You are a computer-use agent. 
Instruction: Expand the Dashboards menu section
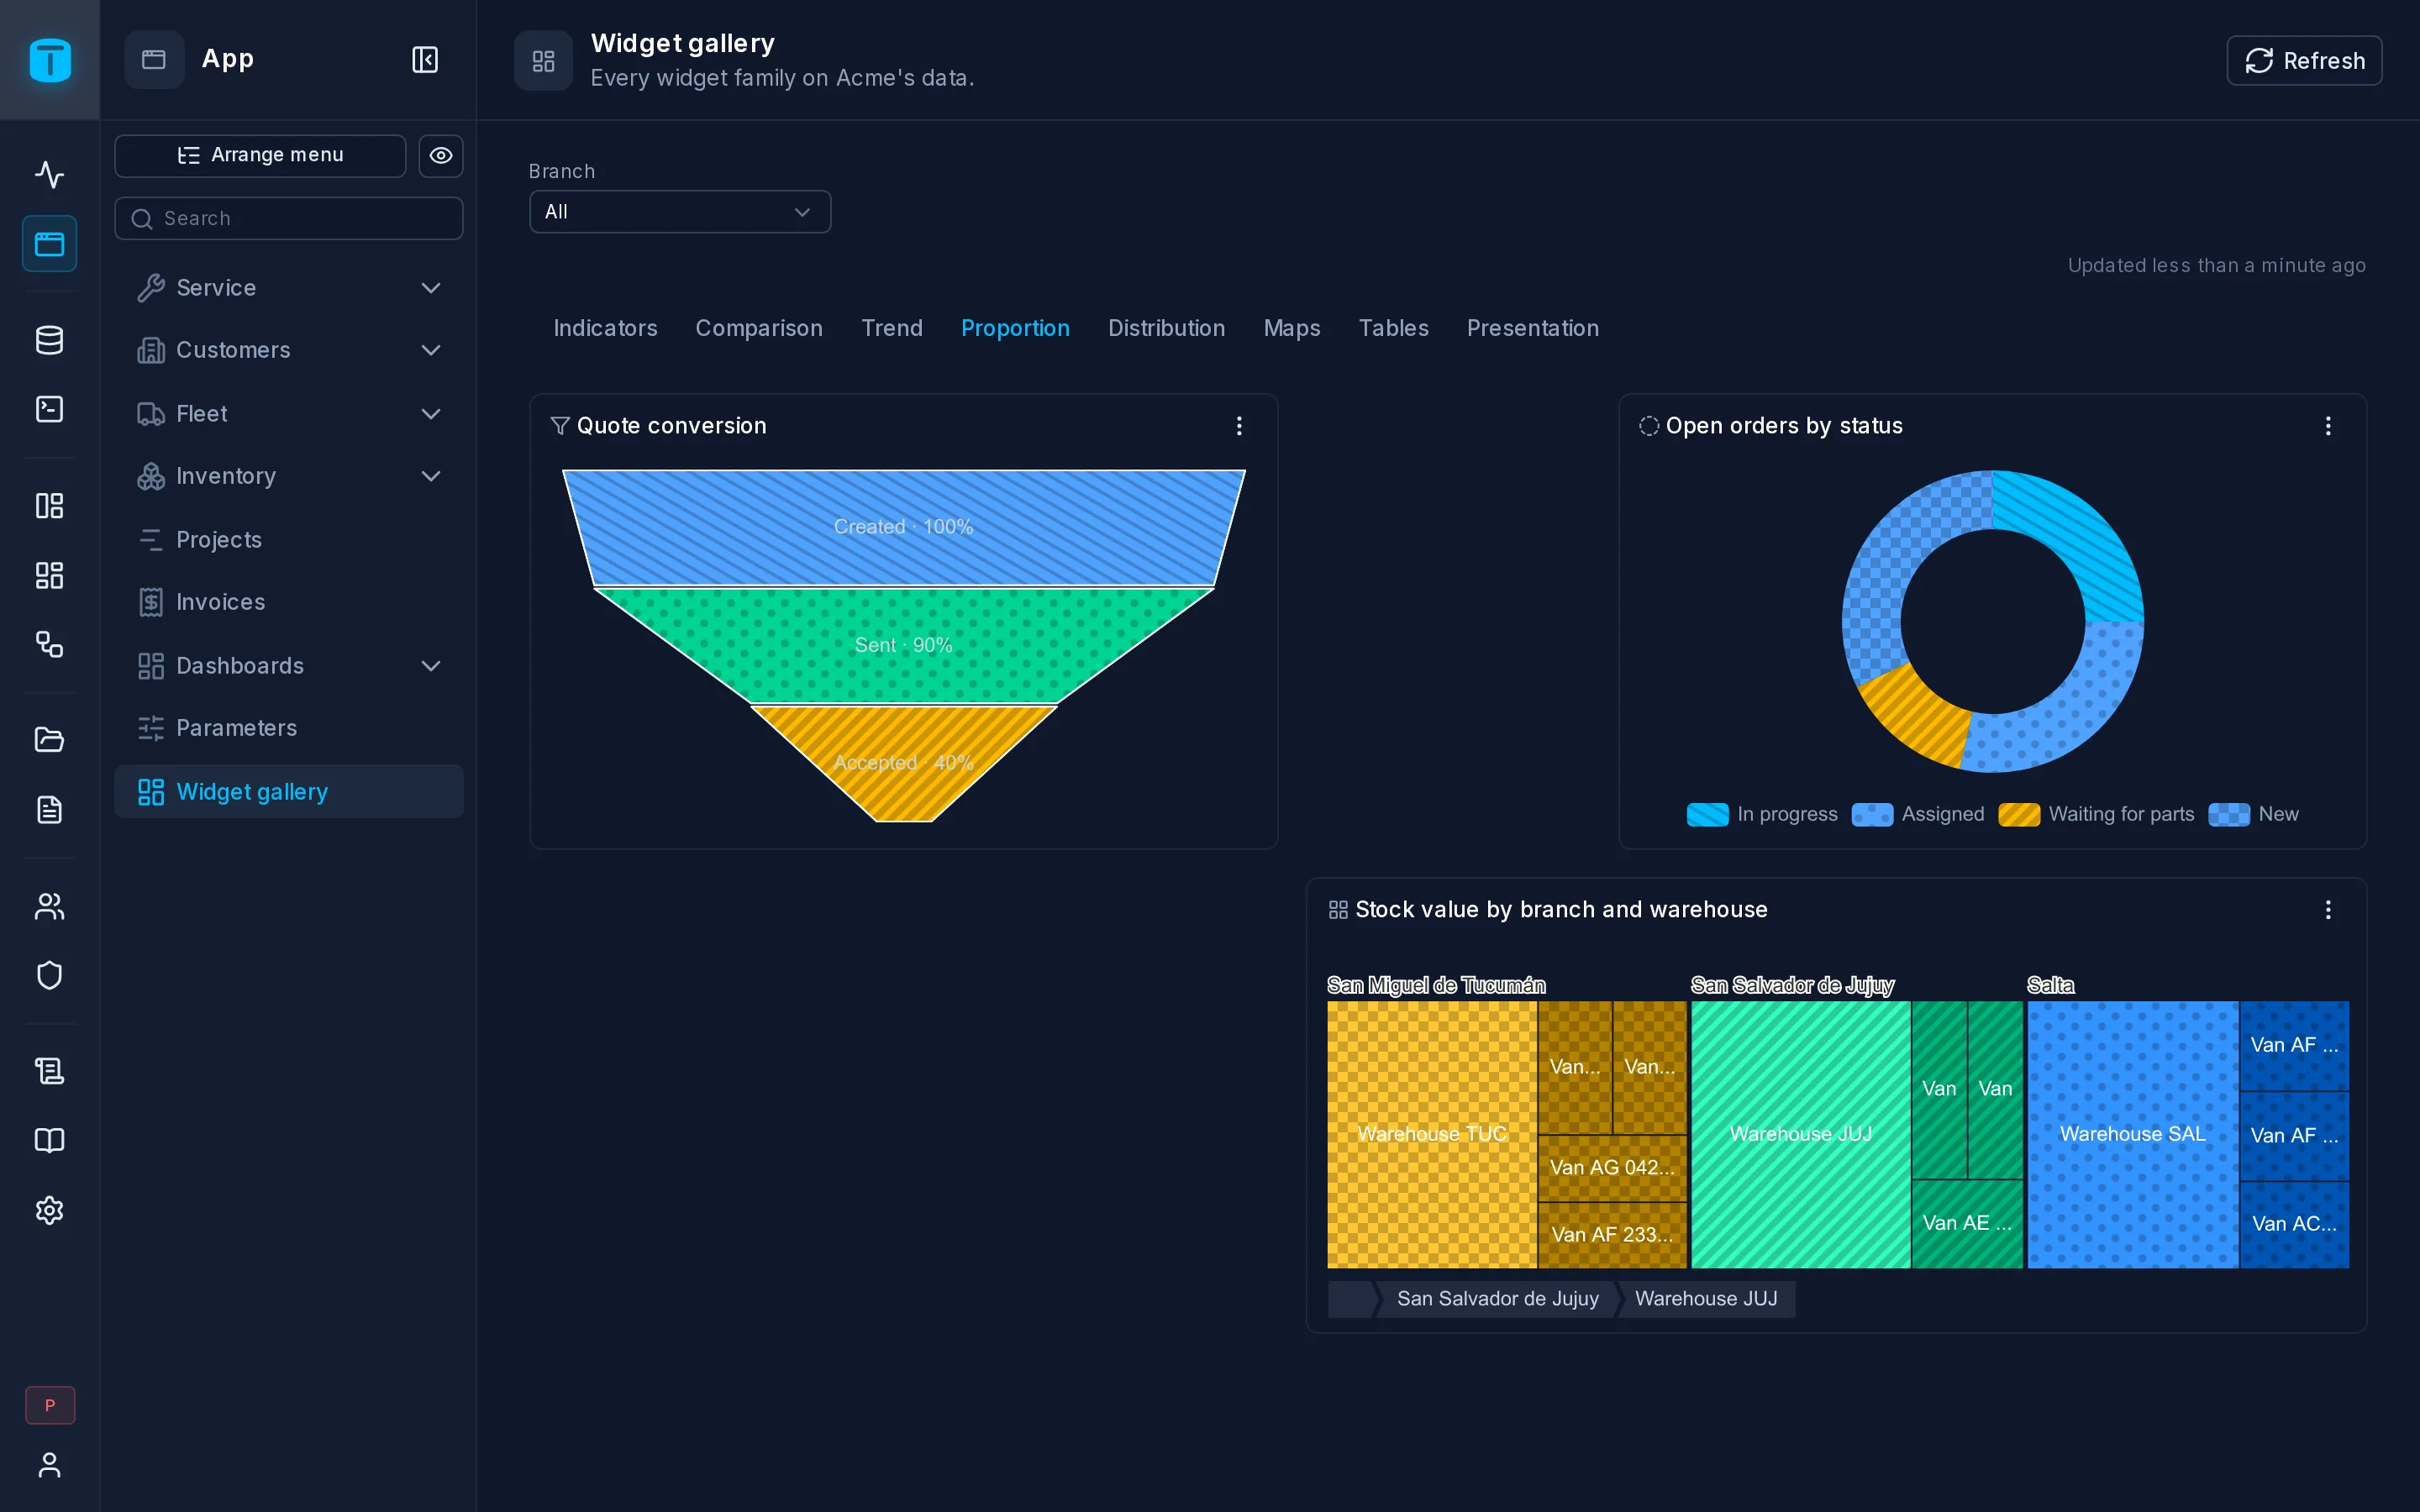(x=289, y=666)
